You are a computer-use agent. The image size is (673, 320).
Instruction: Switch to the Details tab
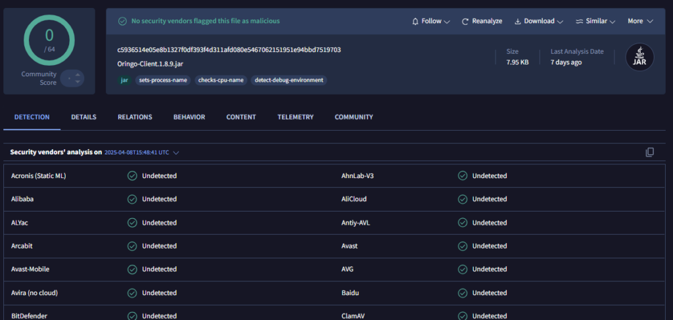(83, 117)
